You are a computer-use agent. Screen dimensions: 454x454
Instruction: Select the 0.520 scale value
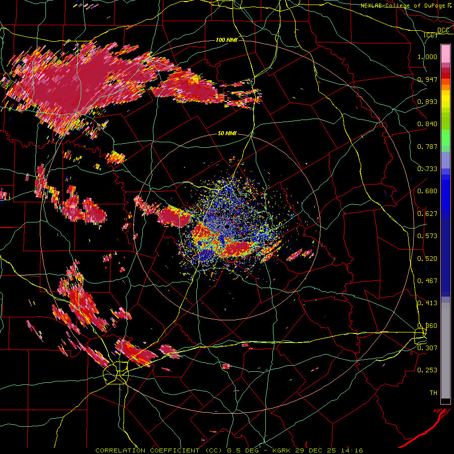(427, 258)
